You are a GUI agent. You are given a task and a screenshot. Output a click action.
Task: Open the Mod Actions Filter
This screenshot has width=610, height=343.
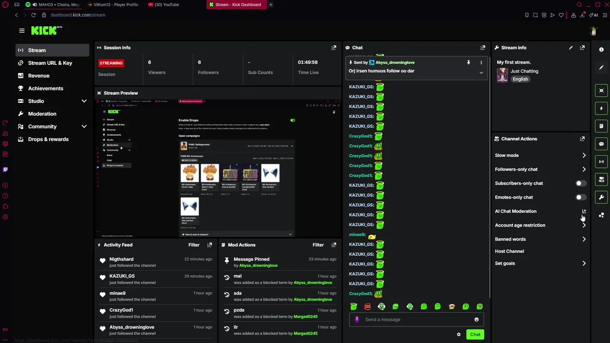(318, 245)
